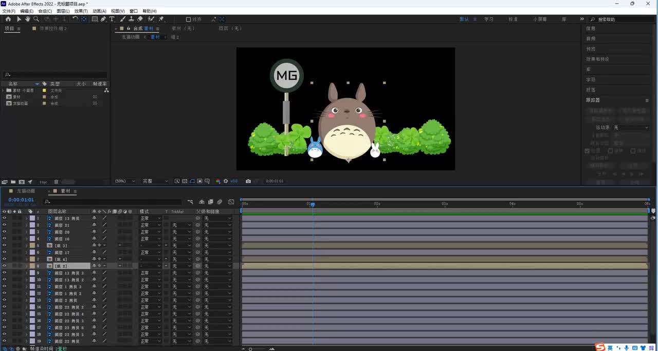Select the Pen tool
Screen dimensions: 658x351
(103, 19)
